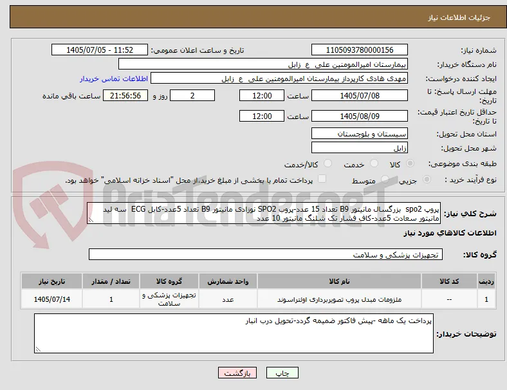Click the need date cell 1405/07/14

click(51, 299)
